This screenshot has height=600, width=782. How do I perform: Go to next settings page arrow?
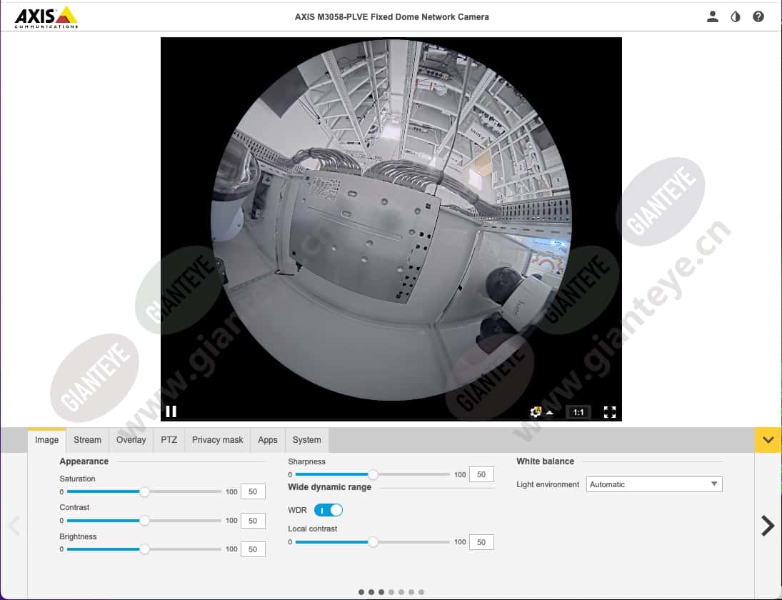(x=768, y=526)
